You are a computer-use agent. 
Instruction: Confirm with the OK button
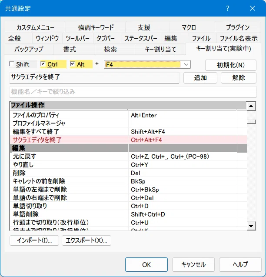click(x=146, y=264)
